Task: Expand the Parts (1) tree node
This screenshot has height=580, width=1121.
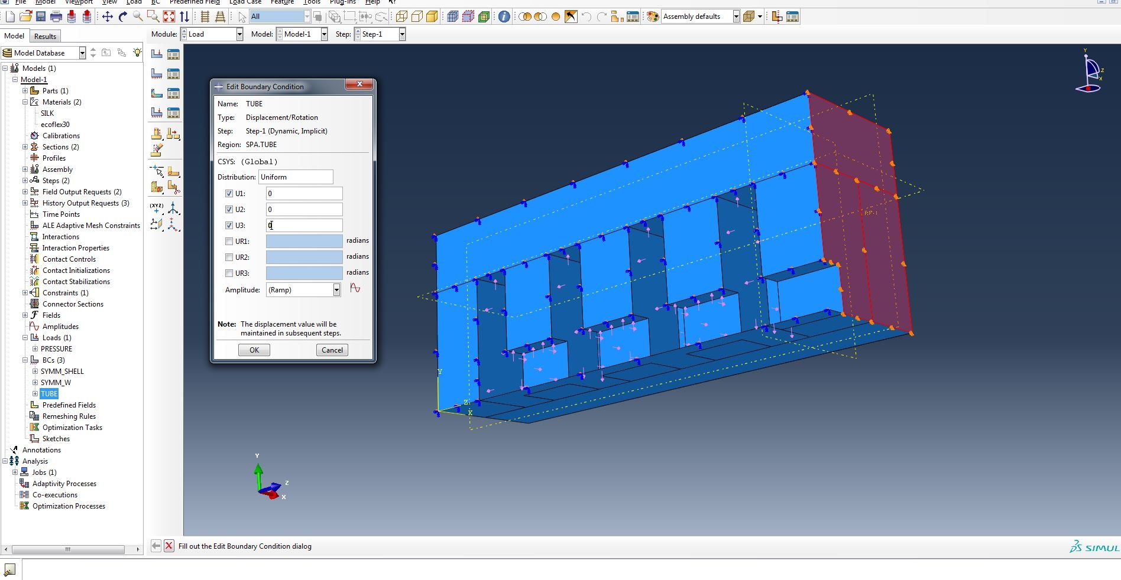Action: [25, 91]
